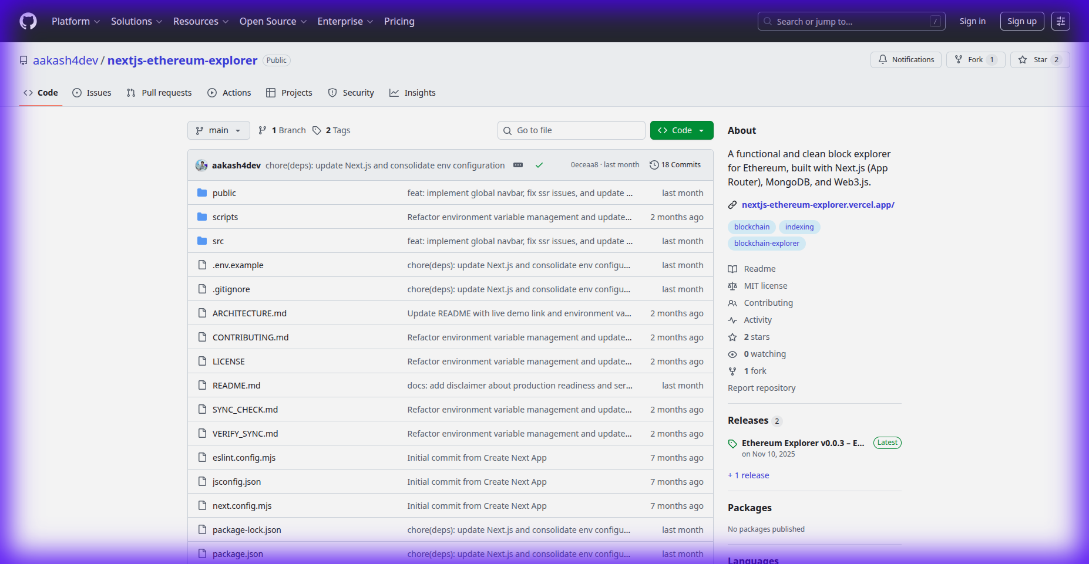Screen dimensions: 1089x564
Task: Open the Insights tab
Action: (412, 92)
